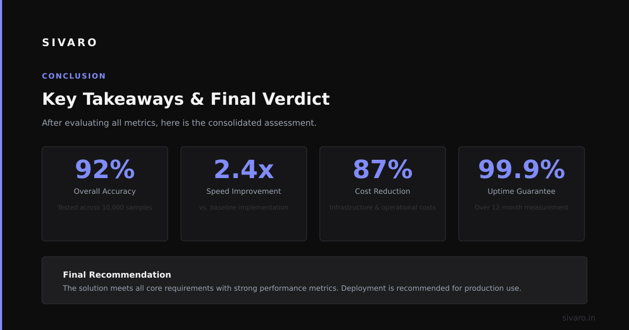Click the Key Takeaways & Final Verdict heading
This screenshot has height=330, width=629.
(186, 99)
